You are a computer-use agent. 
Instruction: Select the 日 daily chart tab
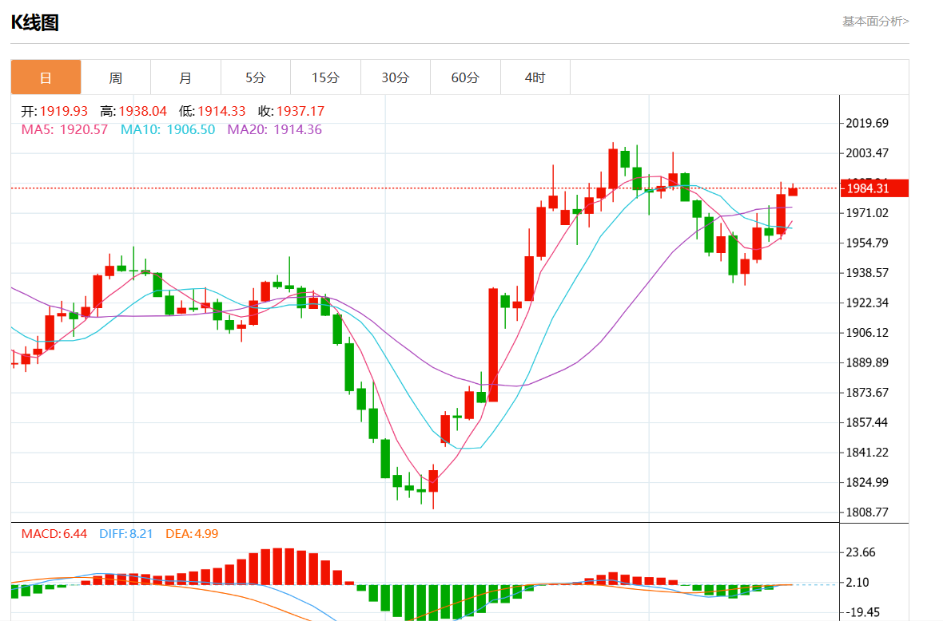(x=46, y=77)
